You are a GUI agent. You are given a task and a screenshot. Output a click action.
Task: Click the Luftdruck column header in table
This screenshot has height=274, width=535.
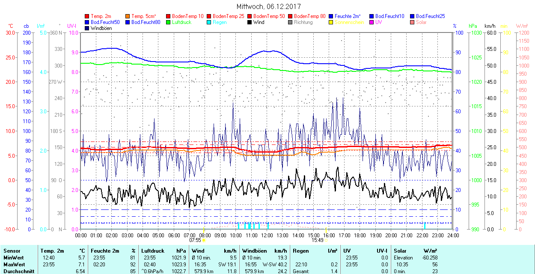coord(153,251)
